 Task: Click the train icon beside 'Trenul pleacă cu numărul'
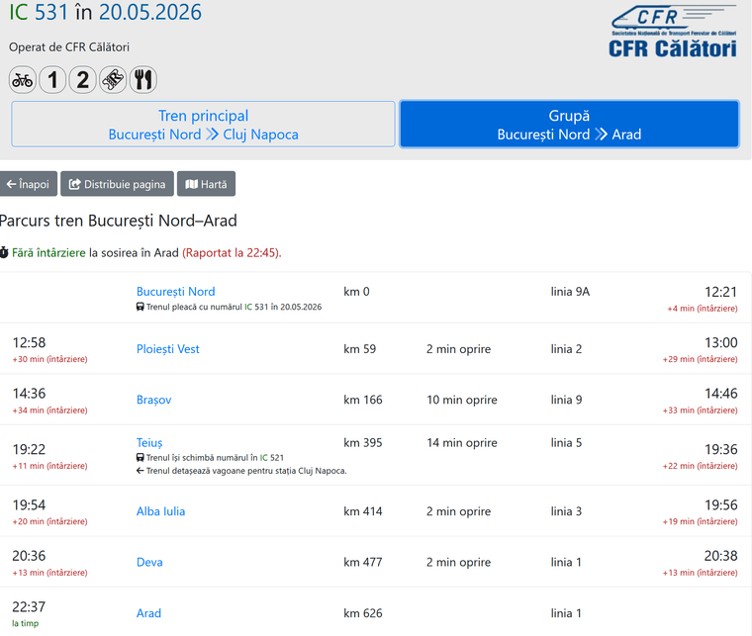[141, 307]
